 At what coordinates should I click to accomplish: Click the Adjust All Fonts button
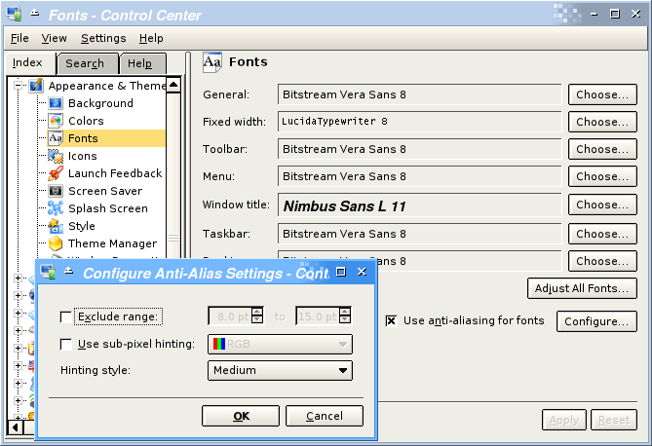click(x=581, y=288)
